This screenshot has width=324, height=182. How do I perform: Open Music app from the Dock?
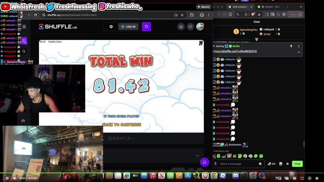click(x=153, y=176)
